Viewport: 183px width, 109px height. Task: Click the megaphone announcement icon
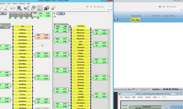pyautogui.click(x=26, y=8)
